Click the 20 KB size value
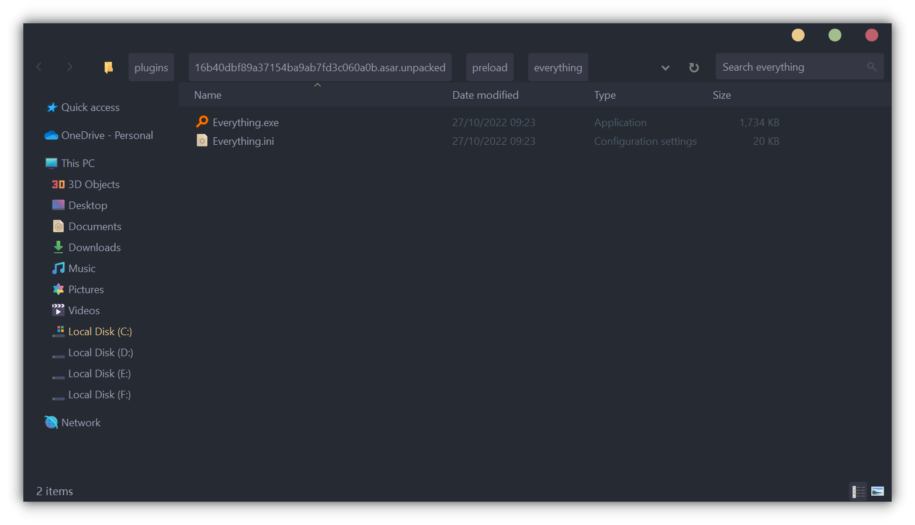The height and width of the screenshot is (525, 915). [766, 141]
